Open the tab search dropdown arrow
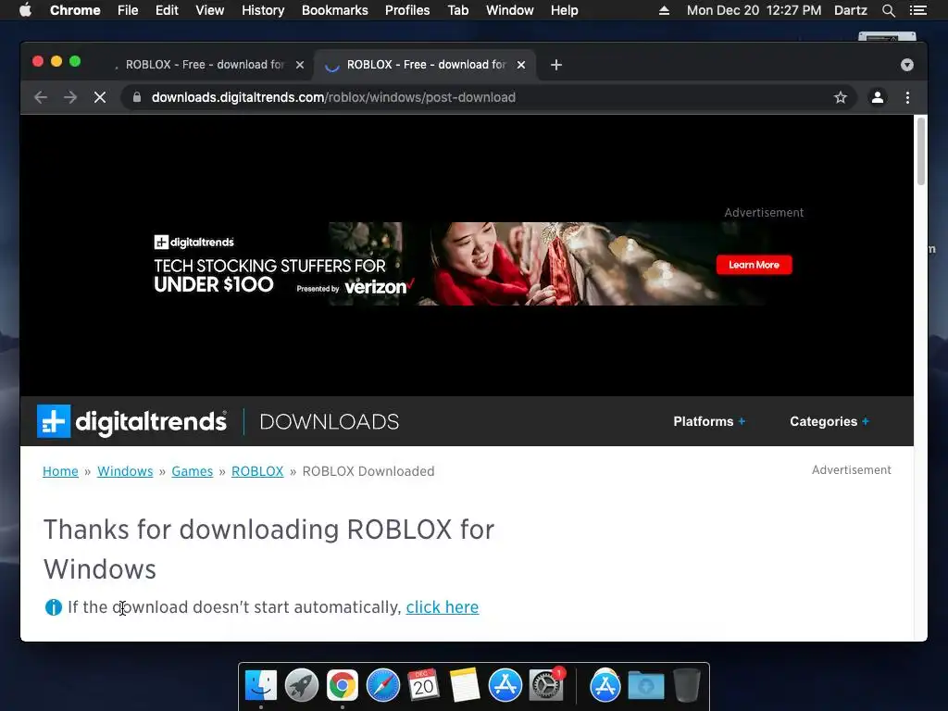Screen dimensions: 948x711 pyautogui.click(x=907, y=65)
